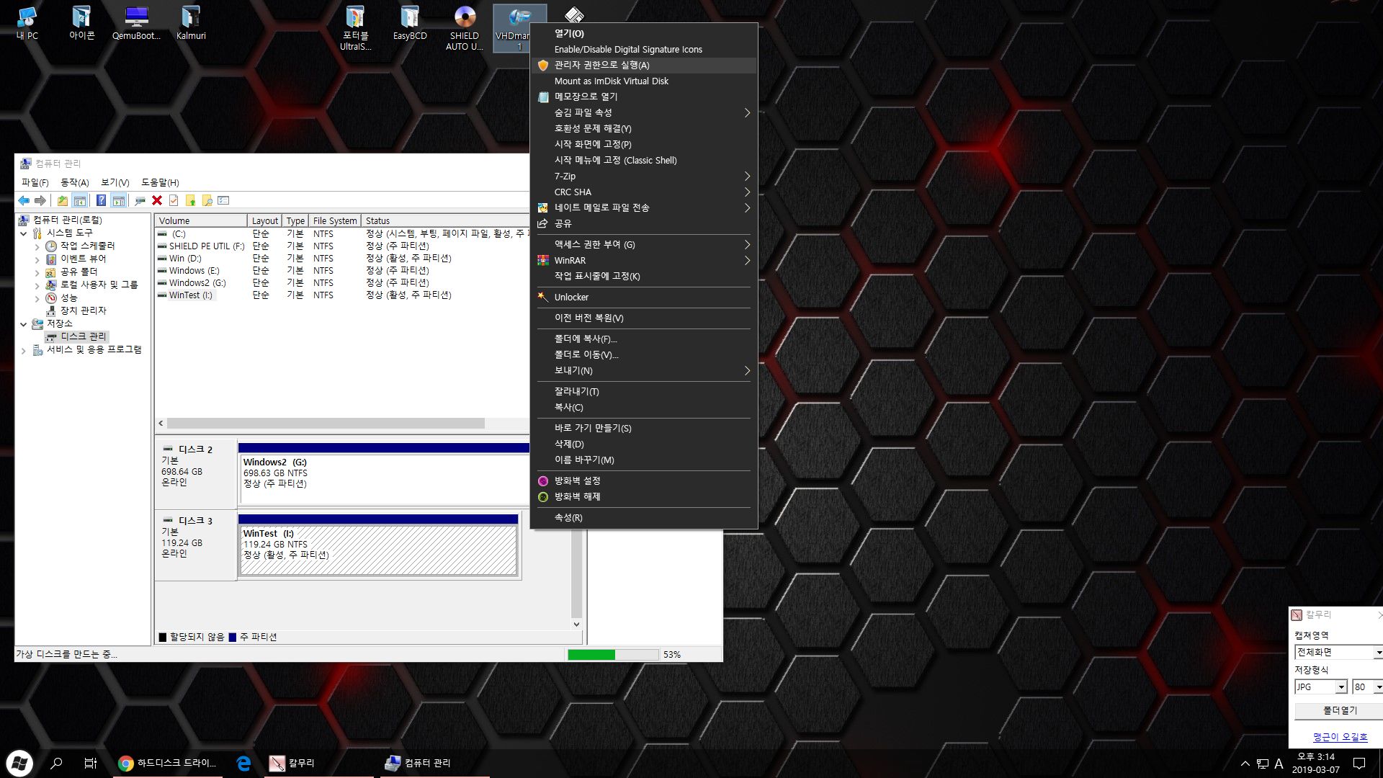Viewport: 1383px width, 778px height.
Task: Collapse the 저장소 tree node
Action: 24,324
